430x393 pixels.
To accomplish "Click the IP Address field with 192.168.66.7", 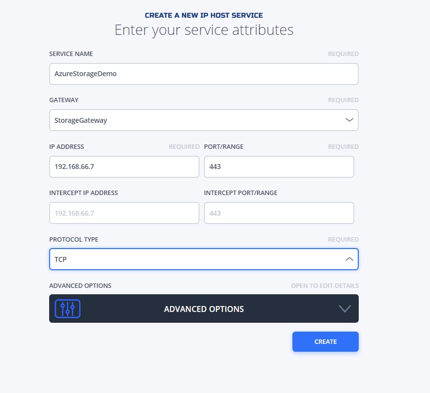I will (124, 167).
